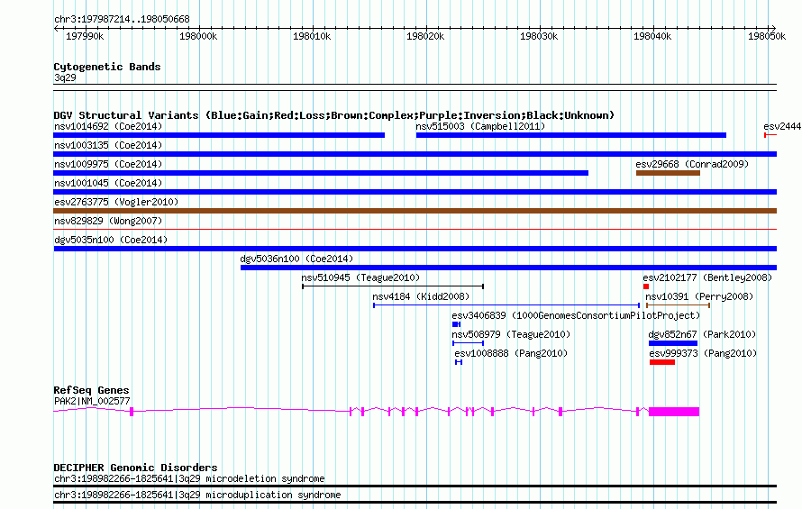This screenshot has height=509, width=802.
Task: Select the nsv4184 (Kidd2008) blue span line
Action: (506, 305)
